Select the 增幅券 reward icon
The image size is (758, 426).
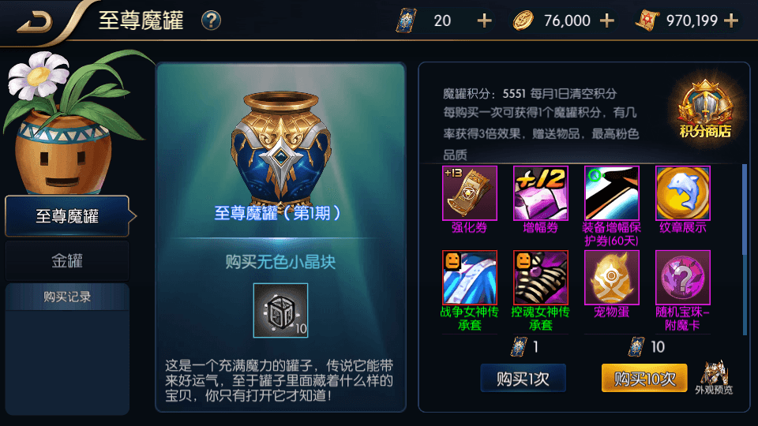tap(540, 193)
